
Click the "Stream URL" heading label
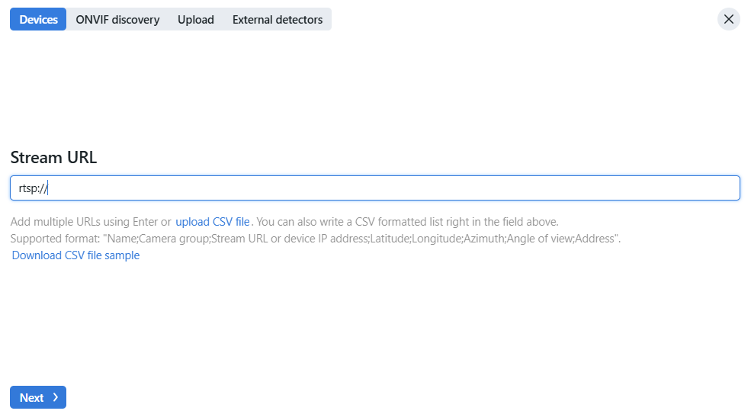click(53, 158)
